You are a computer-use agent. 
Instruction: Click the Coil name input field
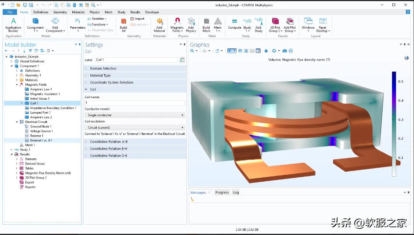135,103
